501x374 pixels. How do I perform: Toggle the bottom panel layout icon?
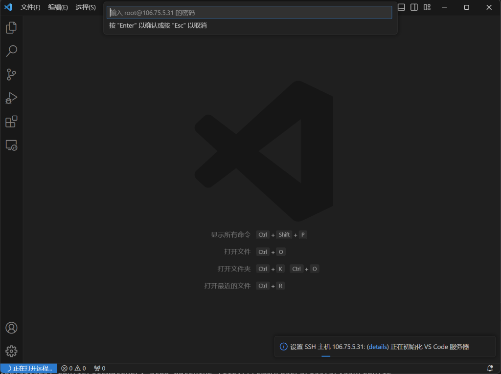tap(401, 7)
